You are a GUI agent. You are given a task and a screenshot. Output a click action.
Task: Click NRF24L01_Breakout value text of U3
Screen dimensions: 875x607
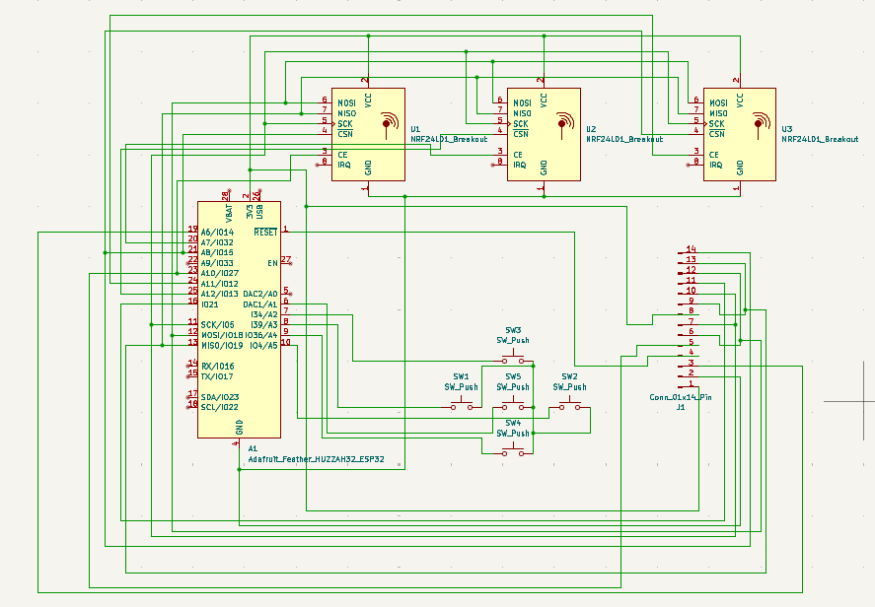[x=820, y=139]
